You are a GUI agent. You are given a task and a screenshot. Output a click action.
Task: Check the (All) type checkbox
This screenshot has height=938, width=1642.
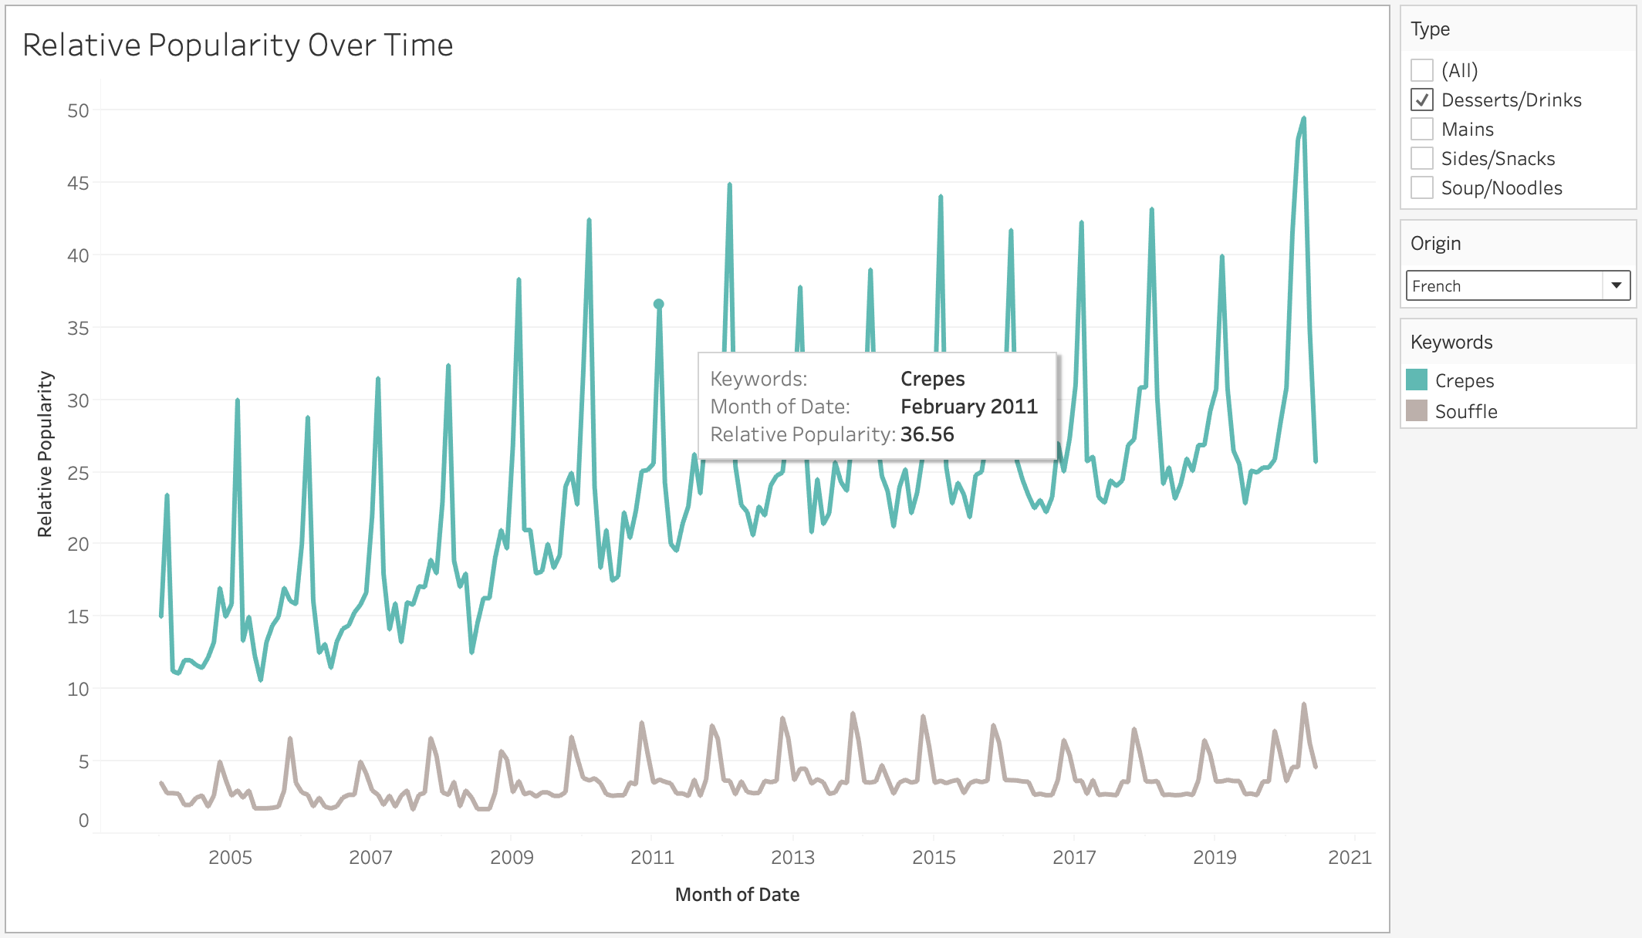point(1422,70)
